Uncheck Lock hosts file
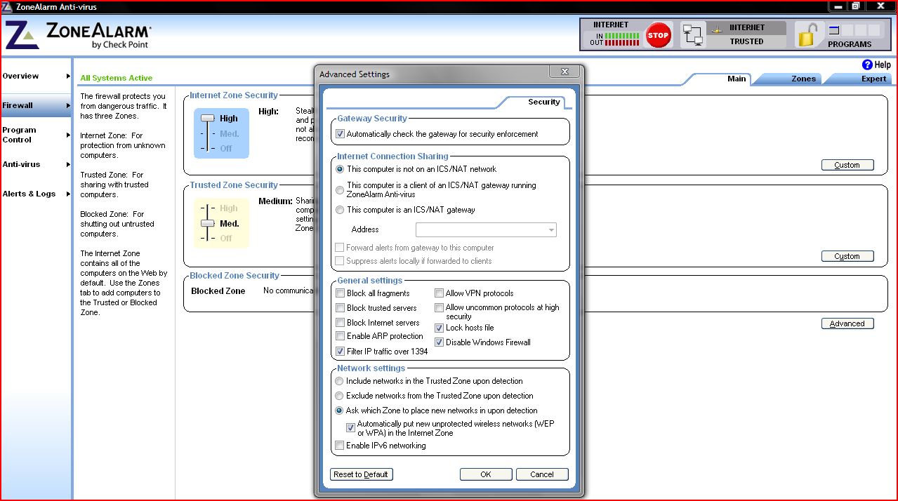This screenshot has width=898, height=501. click(x=440, y=328)
